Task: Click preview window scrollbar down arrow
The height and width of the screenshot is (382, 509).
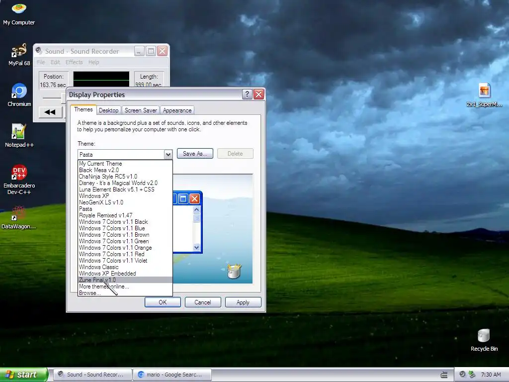Action: pyautogui.click(x=196, y=248)
